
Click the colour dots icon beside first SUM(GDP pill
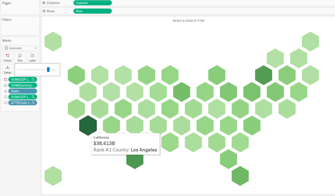click(x=6, y=79)
